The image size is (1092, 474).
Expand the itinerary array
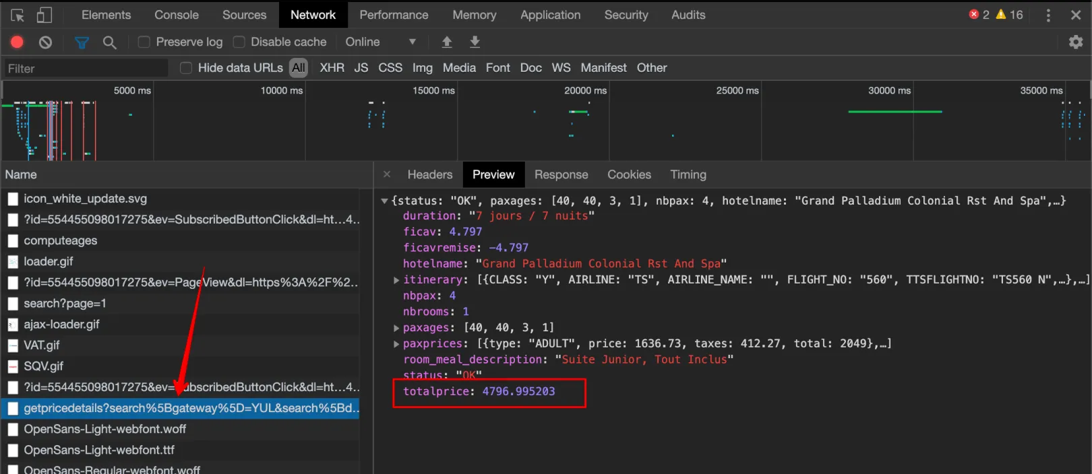[x=396, y=280]
